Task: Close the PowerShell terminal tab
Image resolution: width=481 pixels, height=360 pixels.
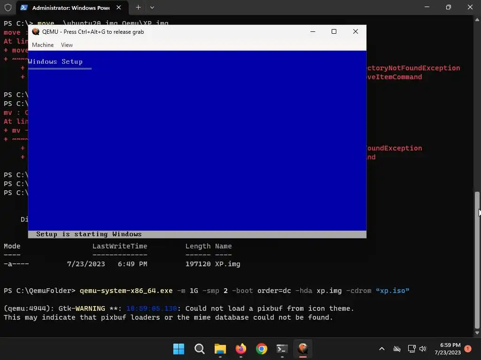Action: 119,7
